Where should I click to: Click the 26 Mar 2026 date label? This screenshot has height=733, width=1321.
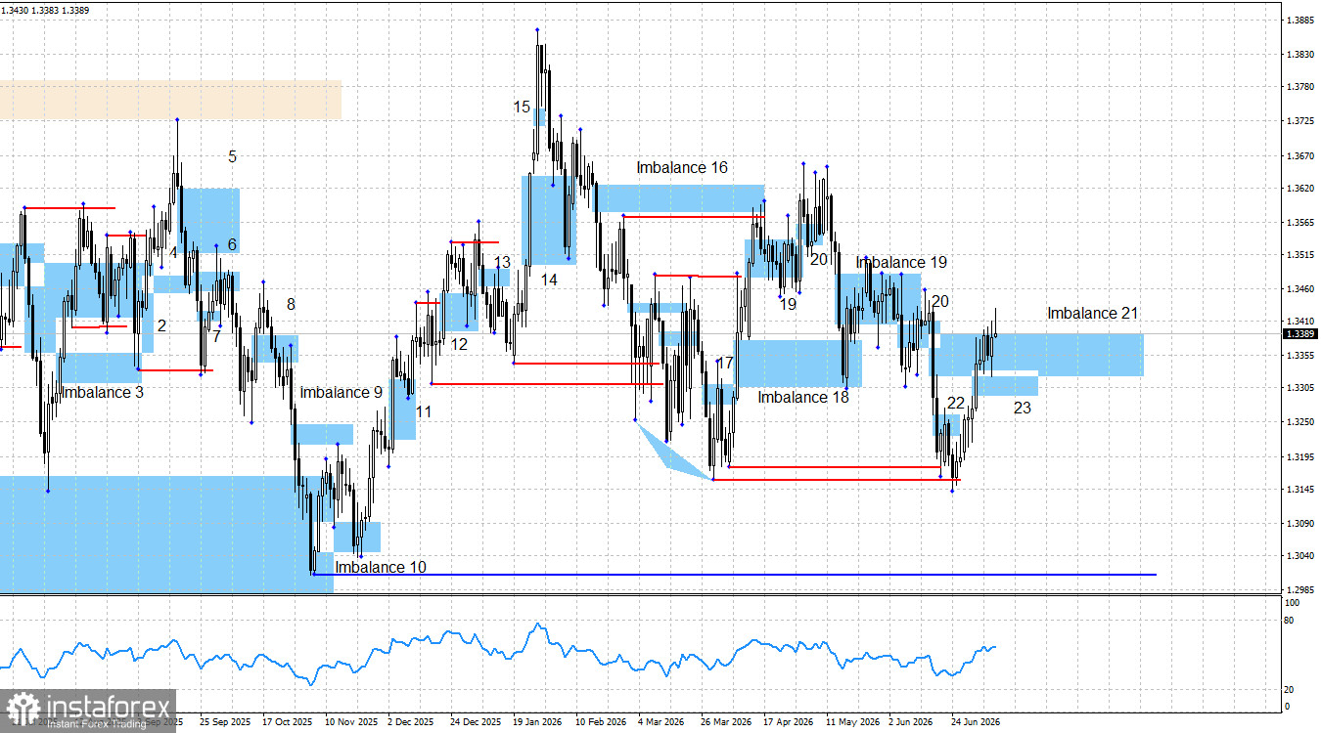726,722
